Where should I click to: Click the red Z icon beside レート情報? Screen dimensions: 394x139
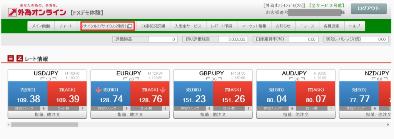pyautogui.click(x=20, y=59)
